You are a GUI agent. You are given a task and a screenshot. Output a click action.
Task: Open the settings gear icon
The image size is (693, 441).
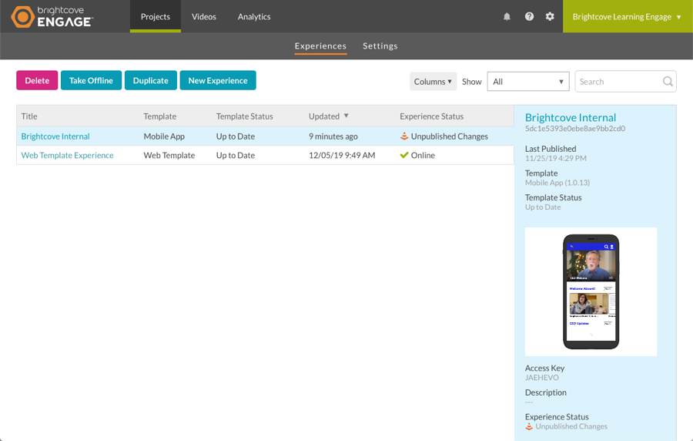point(550,17)
